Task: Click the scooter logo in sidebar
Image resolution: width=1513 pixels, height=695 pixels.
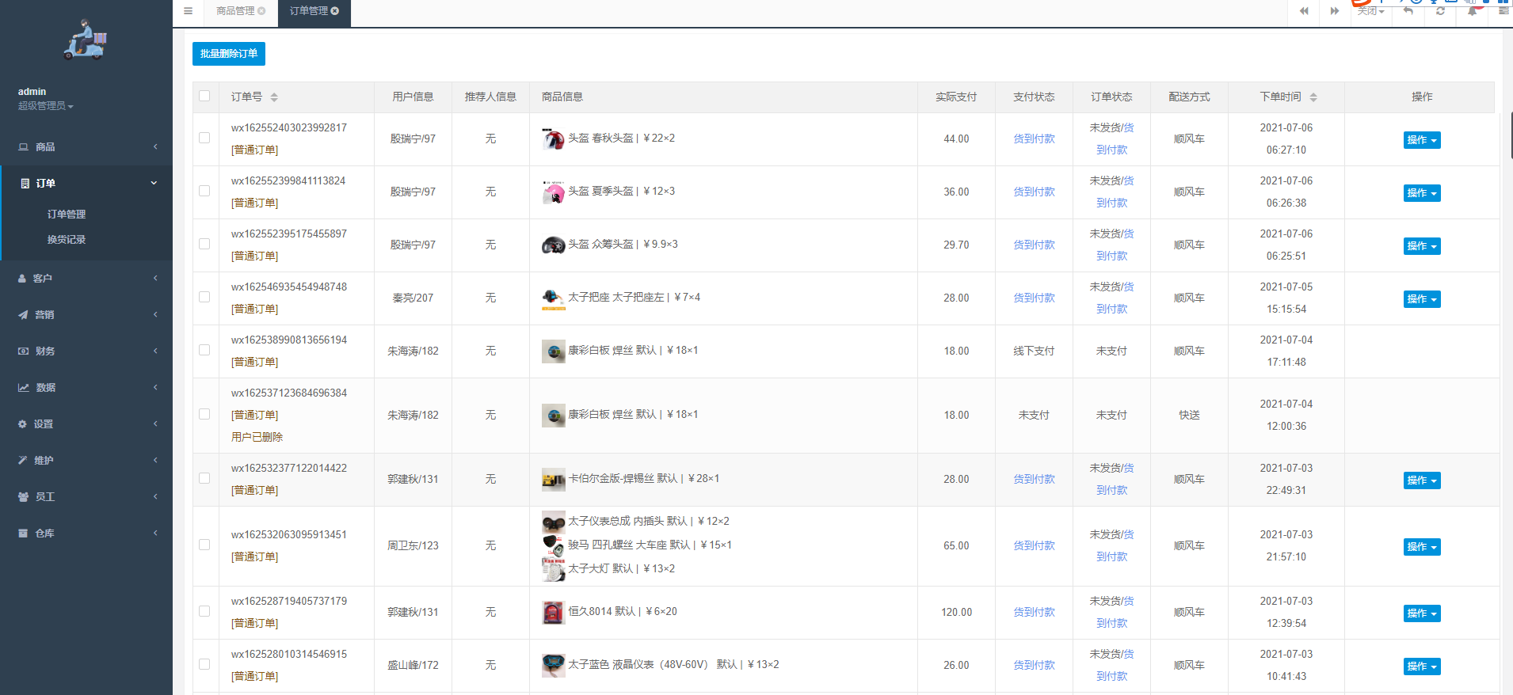Action: coord(86,40)
